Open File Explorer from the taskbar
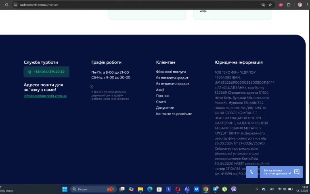Image resolution: width=310 pixels, height=194 pixels. coord(140,189)
